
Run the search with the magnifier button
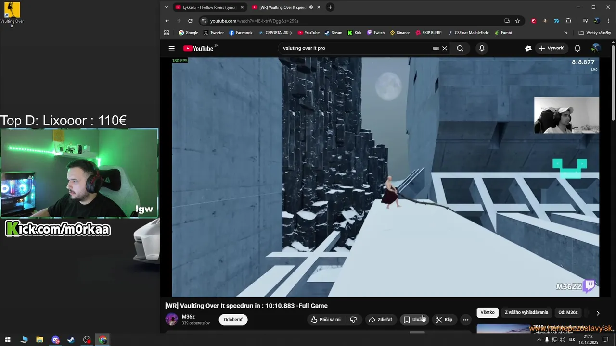point(460,48)
